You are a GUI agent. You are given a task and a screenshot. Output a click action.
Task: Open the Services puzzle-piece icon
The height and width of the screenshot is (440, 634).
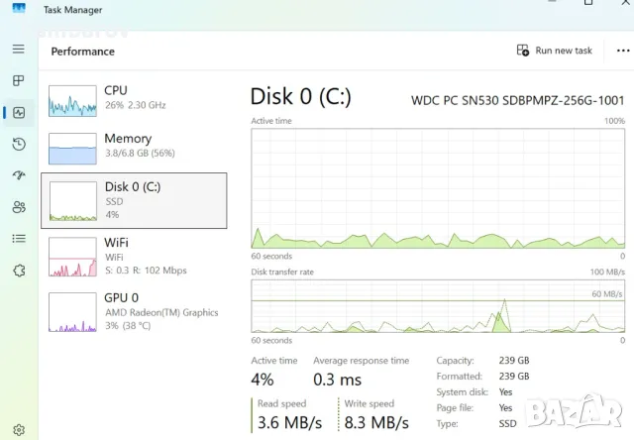[18, 271]
